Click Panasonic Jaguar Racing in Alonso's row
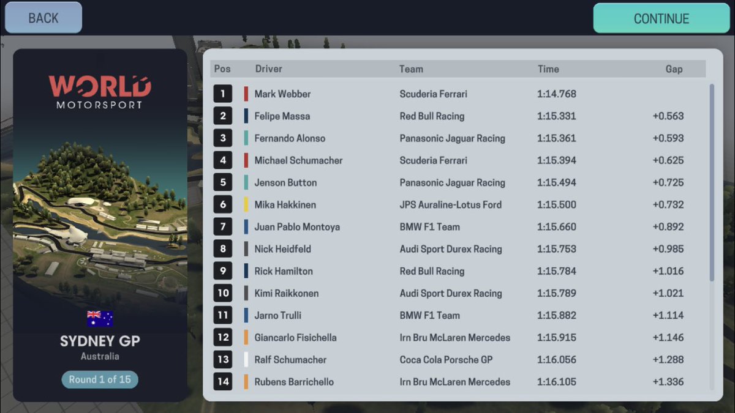Image resolution: width=735 pixels, height=413 pixels. [452, 138]
